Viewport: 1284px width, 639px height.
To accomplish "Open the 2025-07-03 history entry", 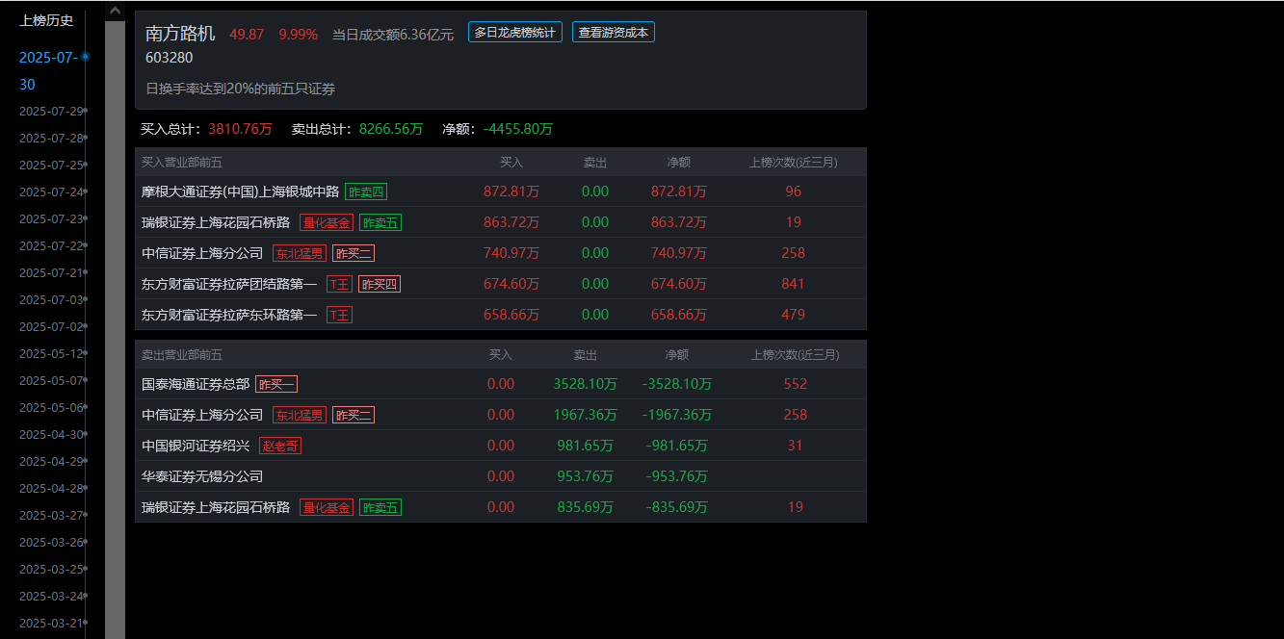I will pyautogui.click(x=51, y=299).
